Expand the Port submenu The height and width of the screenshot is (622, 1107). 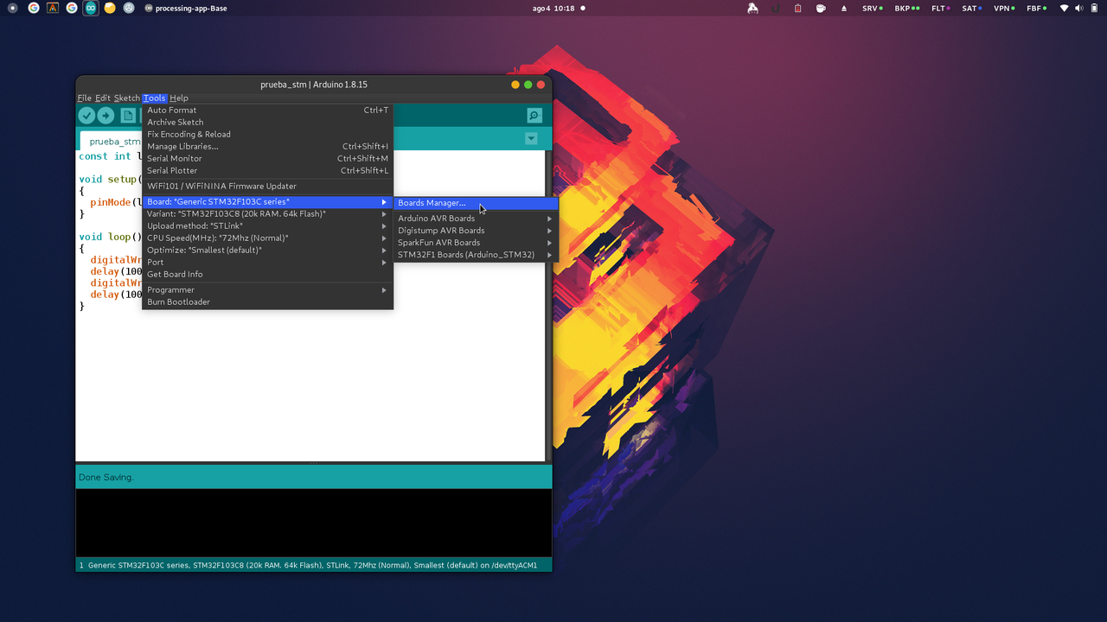tap(268, 262)
